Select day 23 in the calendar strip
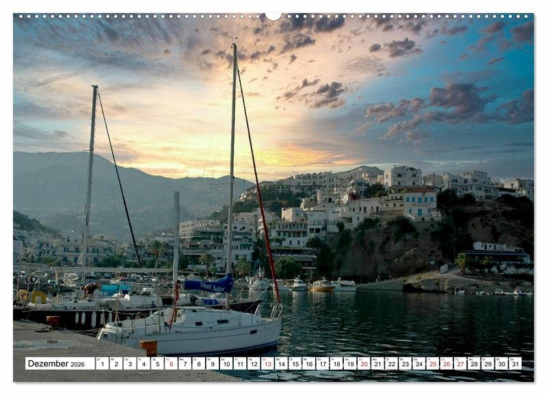 405,364
